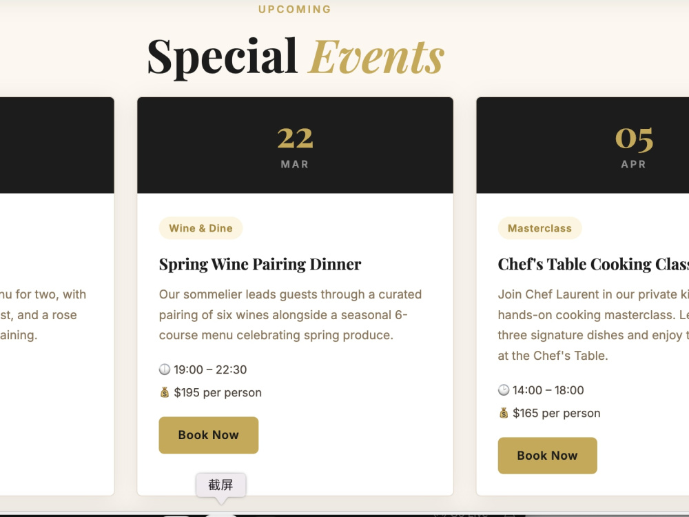Click the clock icon beside 19:00 – 22:30
The image size is (689, 517).
pos(165,369)
